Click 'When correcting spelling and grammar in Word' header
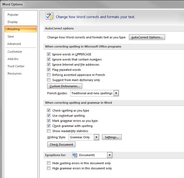Viewport: 184px width, 178px height. 79,103
